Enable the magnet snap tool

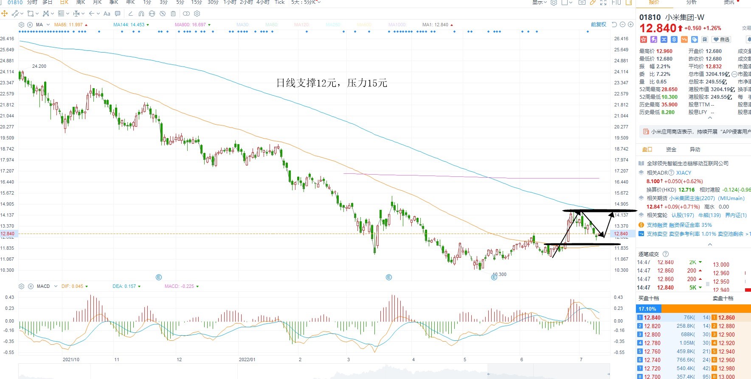tap(141, 14)
